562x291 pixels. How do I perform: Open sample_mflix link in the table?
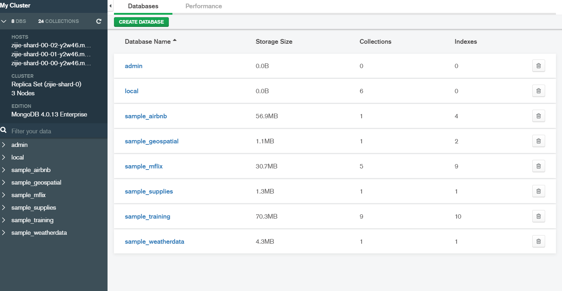144,166
